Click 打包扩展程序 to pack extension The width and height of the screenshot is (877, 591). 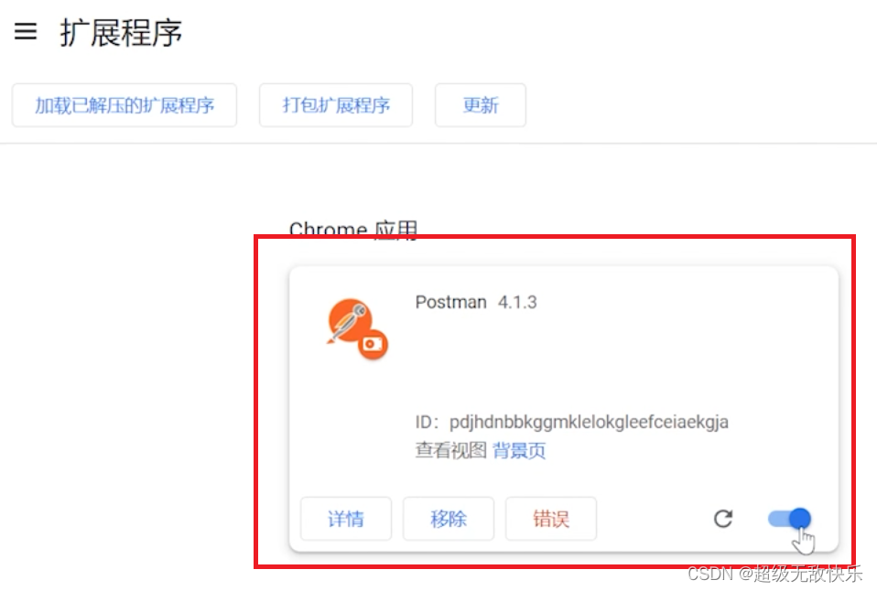point(335,105)
